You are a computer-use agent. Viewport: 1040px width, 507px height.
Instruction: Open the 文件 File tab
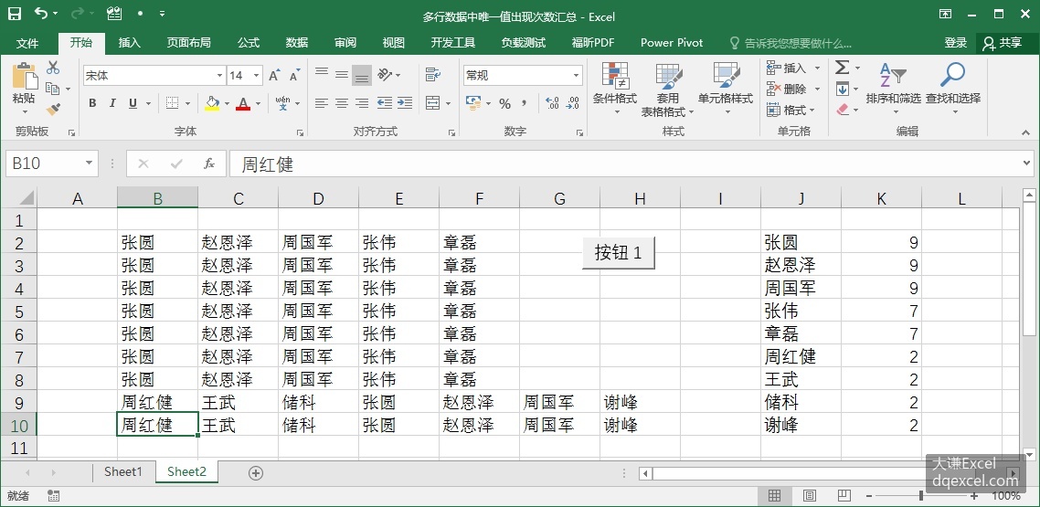27,43
